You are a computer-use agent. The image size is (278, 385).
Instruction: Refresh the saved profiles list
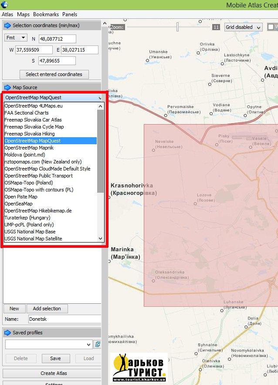[x=98, y=344]
